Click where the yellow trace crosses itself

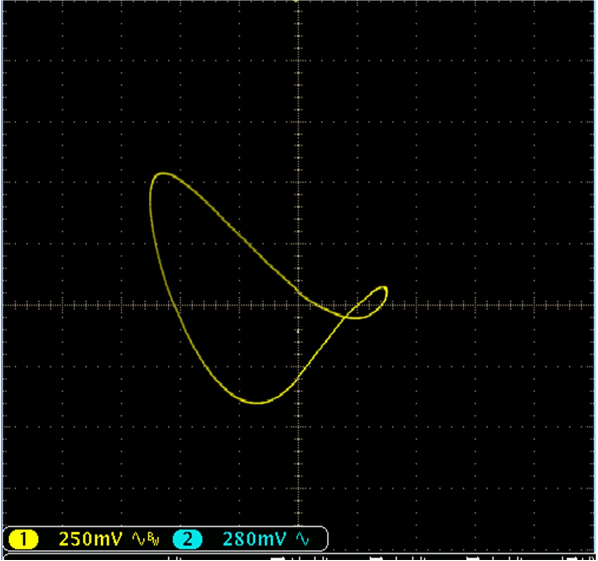[x=347, y=315]
